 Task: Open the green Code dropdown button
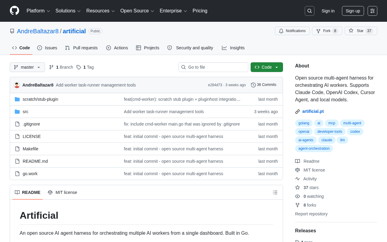tap(267, 67)
